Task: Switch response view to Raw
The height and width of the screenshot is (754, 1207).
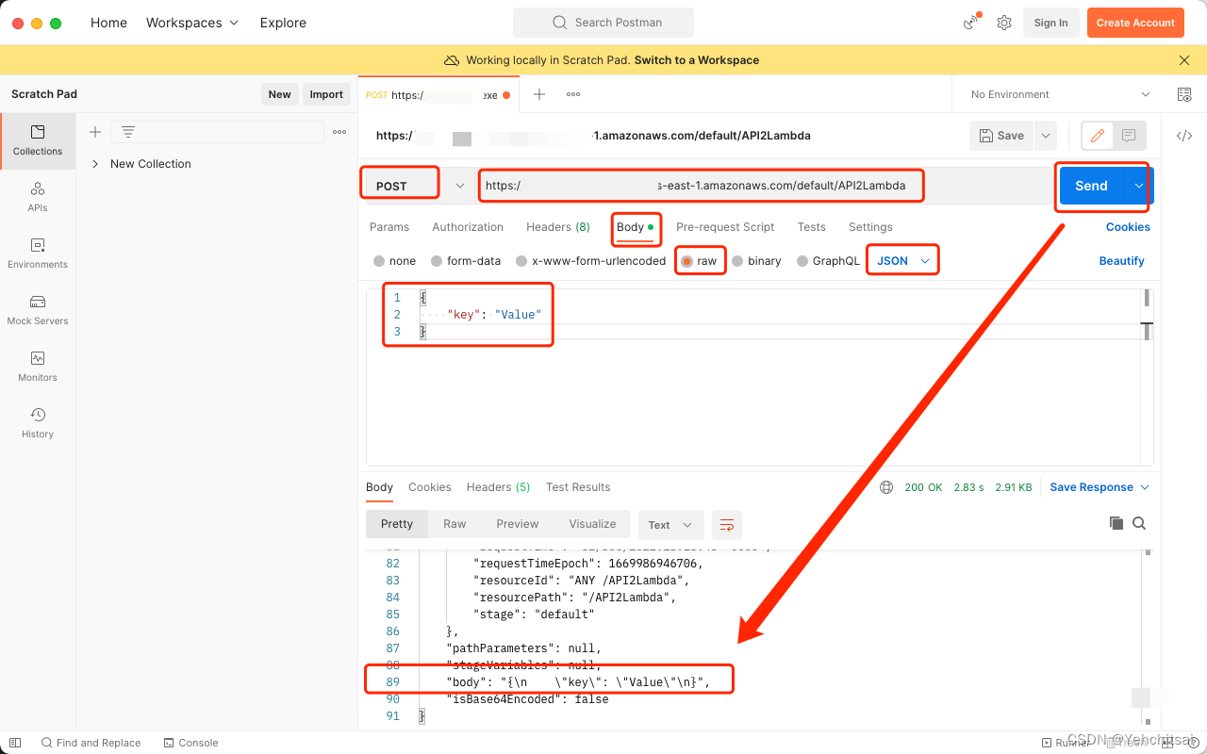Action: 455,524
